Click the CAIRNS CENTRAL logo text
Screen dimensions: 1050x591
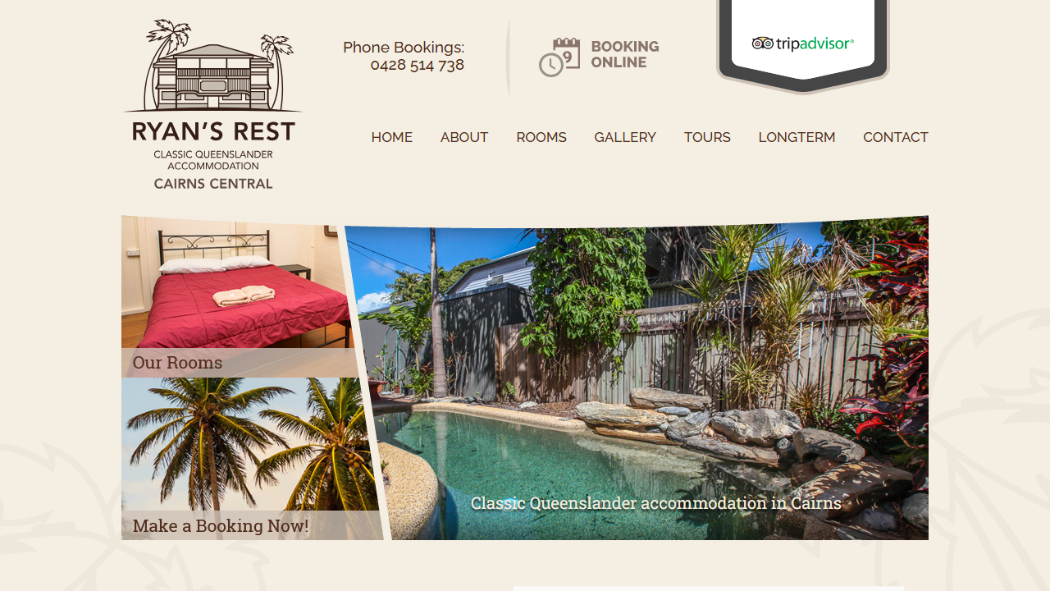click(x=213, y=183)
